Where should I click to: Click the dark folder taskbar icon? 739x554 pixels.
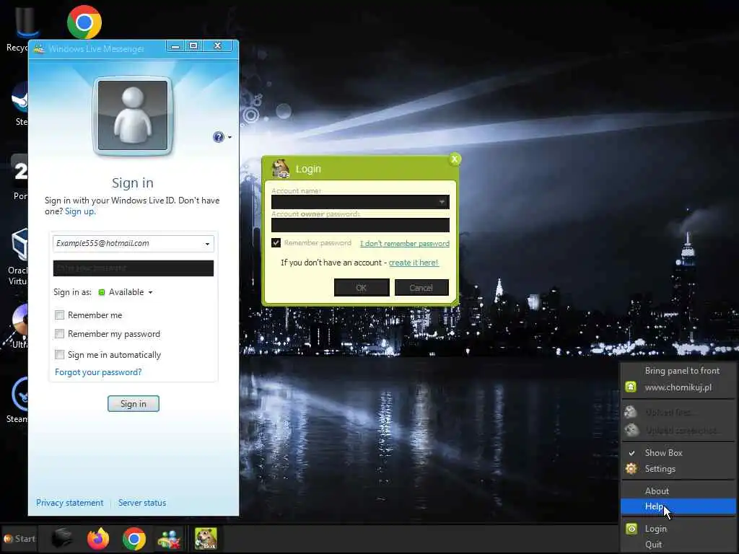tap(62, 538)
